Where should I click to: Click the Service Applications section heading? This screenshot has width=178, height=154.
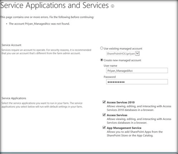(x=14, y=98)
